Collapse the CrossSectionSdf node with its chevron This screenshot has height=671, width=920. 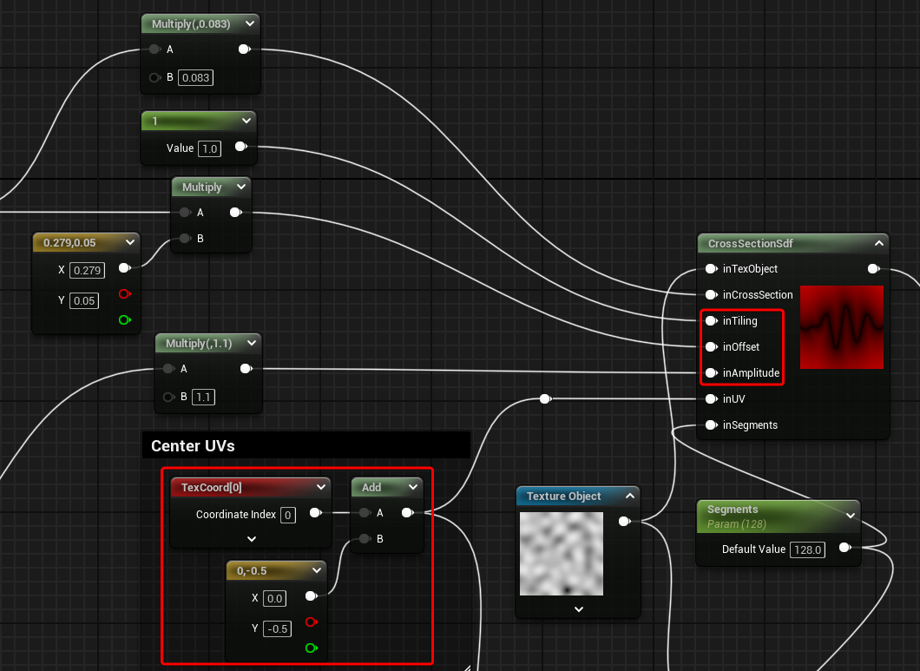pyautogui.click(x=878, y=244)
